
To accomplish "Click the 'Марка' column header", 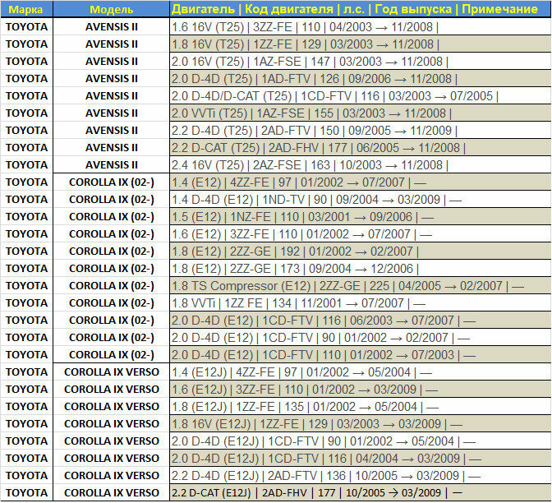I will pos(26,9).
